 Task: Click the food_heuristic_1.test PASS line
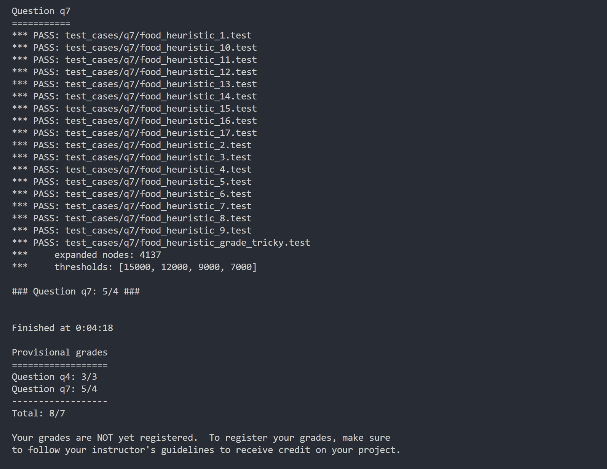pos(131,35)
